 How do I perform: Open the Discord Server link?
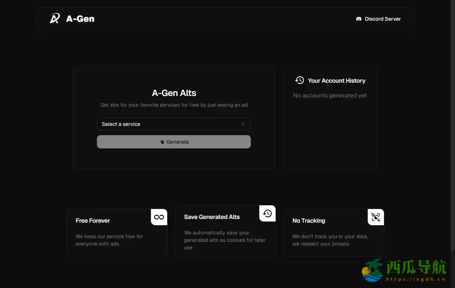pyautogui.click(x=378, y=18)
